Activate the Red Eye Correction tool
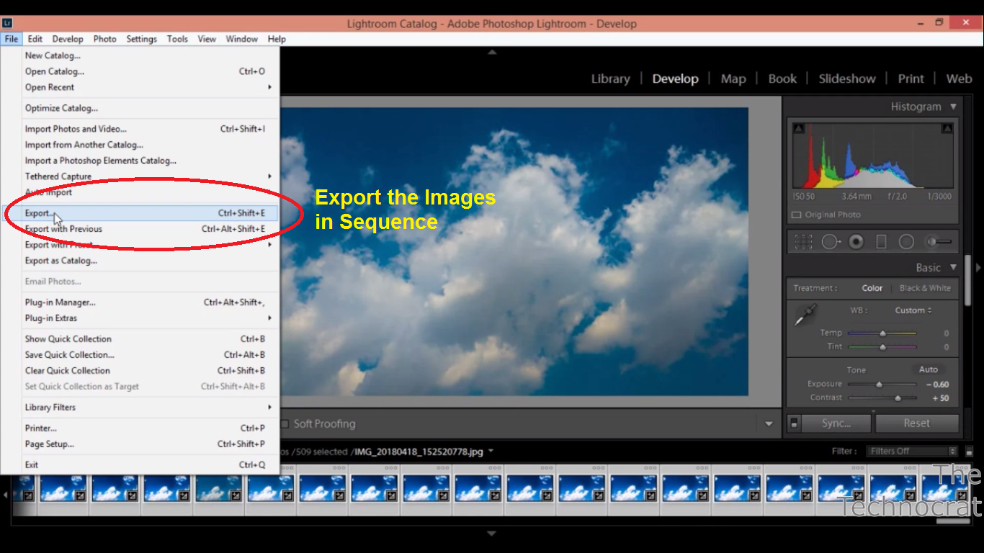The height and width of the screenshot is (553, 984). (855, 241)
